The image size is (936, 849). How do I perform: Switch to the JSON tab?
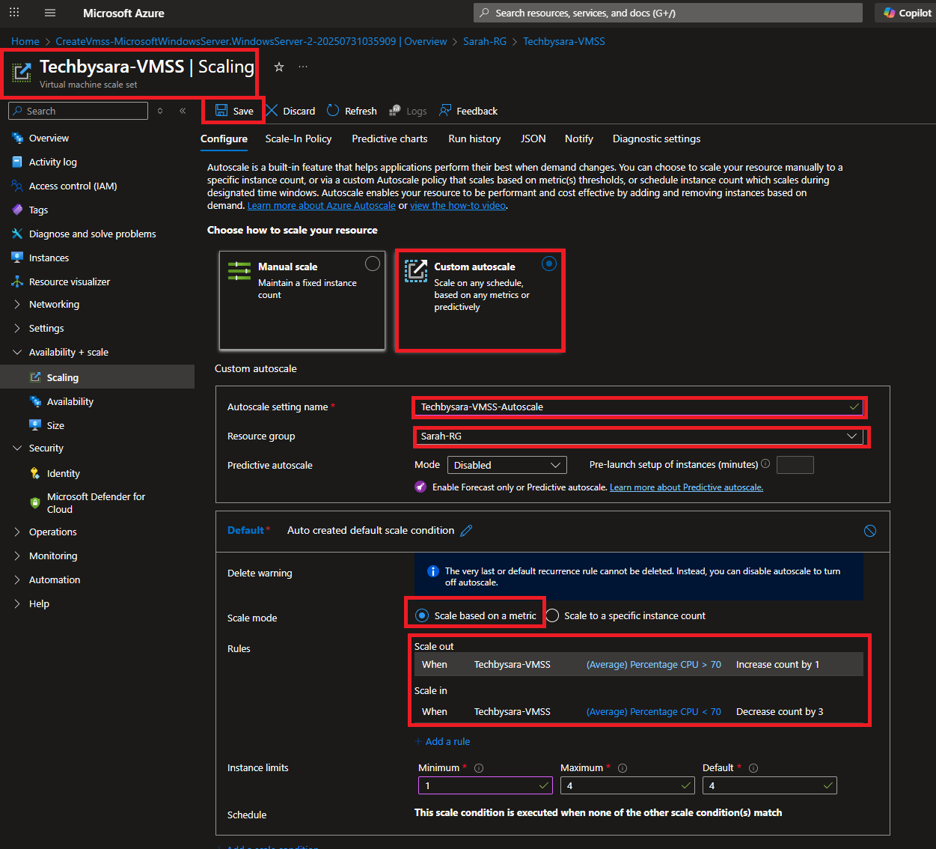tap(533, 139)
